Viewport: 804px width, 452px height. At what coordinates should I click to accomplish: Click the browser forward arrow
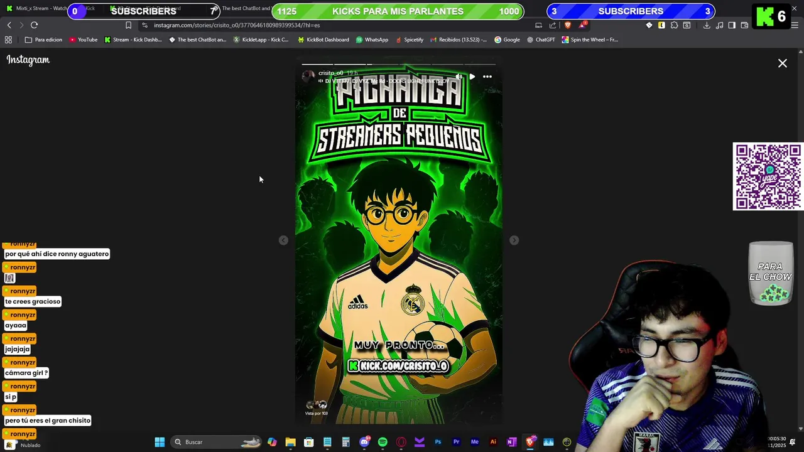tap(21, 25)
